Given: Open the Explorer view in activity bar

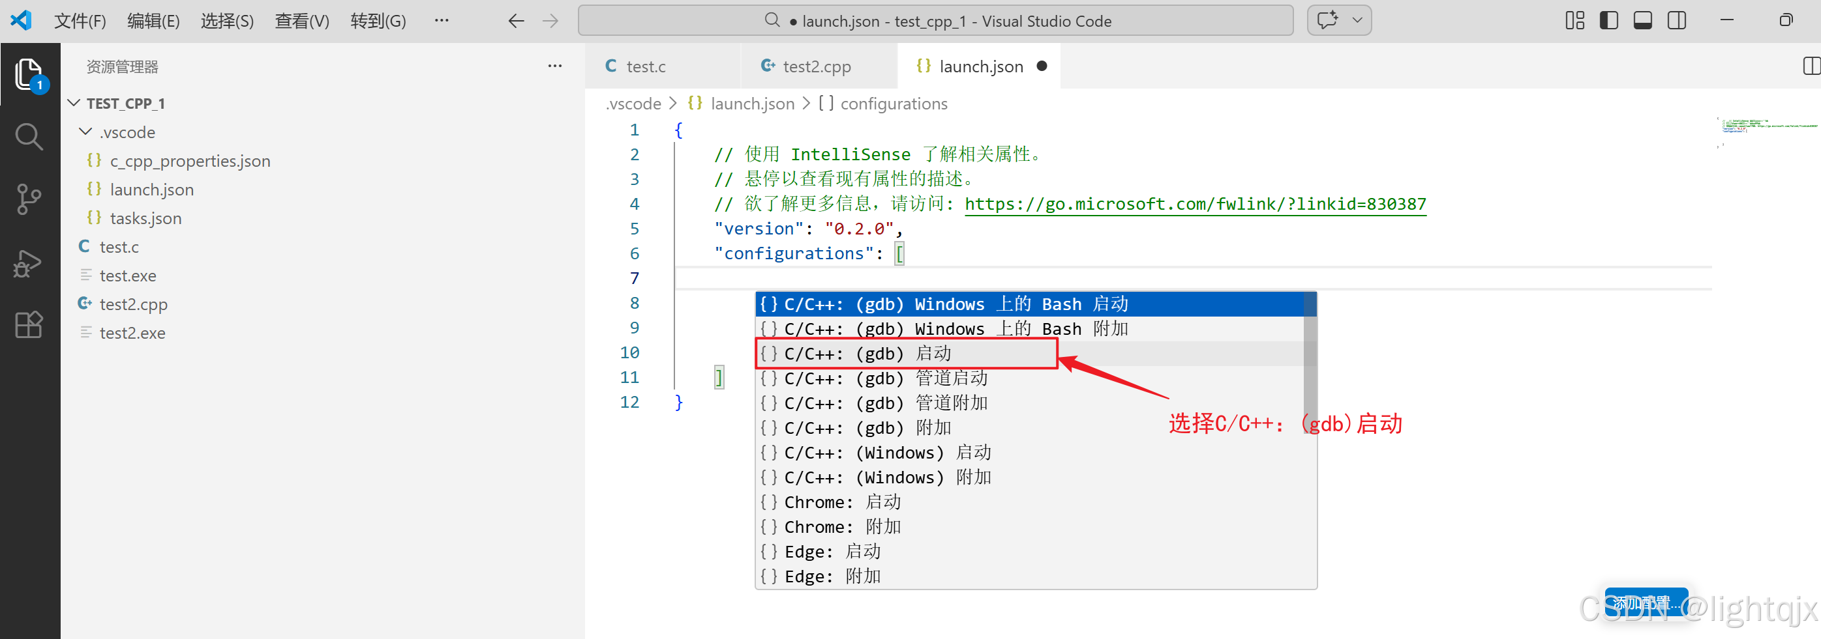Looking at the screenshot, I should click(x=29, y=74).
